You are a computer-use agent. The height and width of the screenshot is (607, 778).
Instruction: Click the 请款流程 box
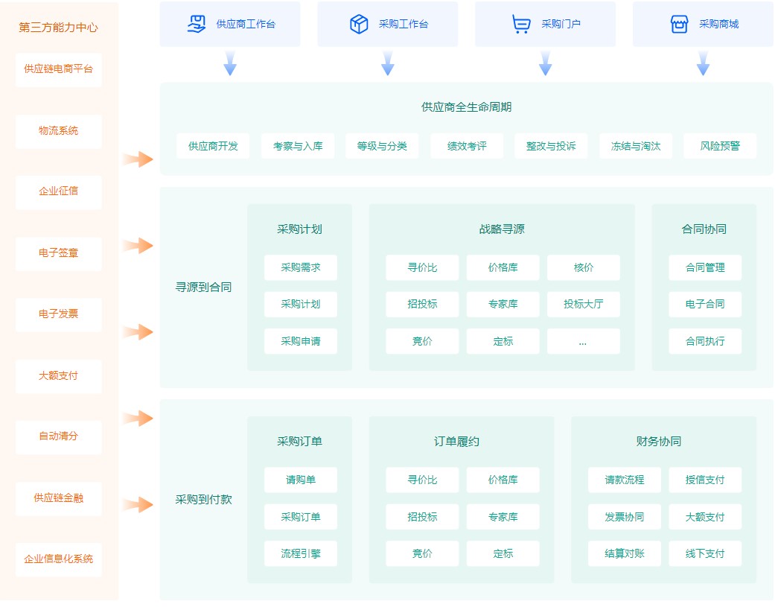625,480
